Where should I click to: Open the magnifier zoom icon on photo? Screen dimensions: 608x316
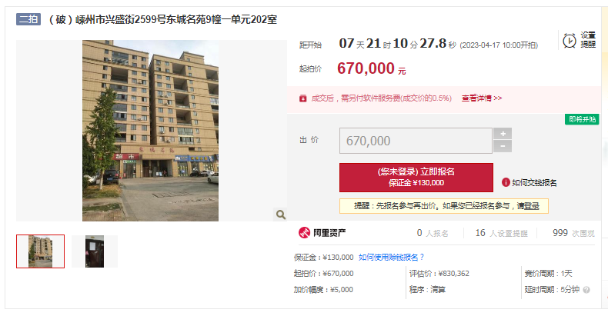280,215
